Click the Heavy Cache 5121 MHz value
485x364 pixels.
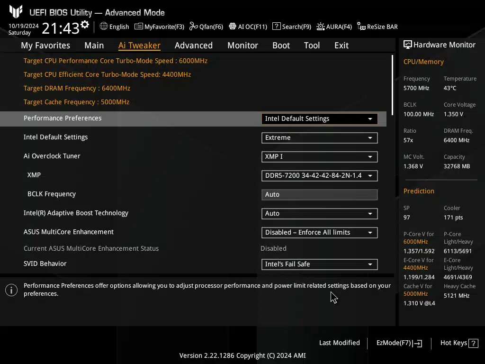click(457, 296)
